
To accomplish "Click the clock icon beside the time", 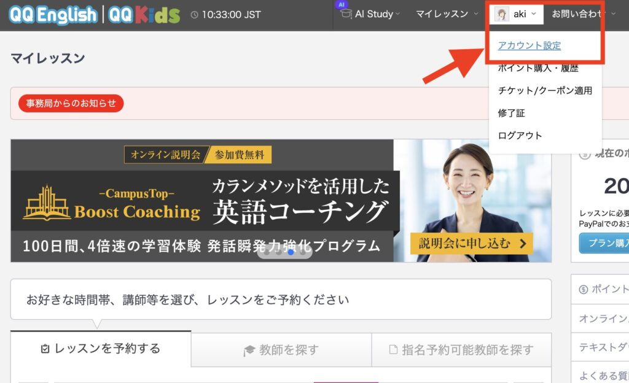I will 195,14.
